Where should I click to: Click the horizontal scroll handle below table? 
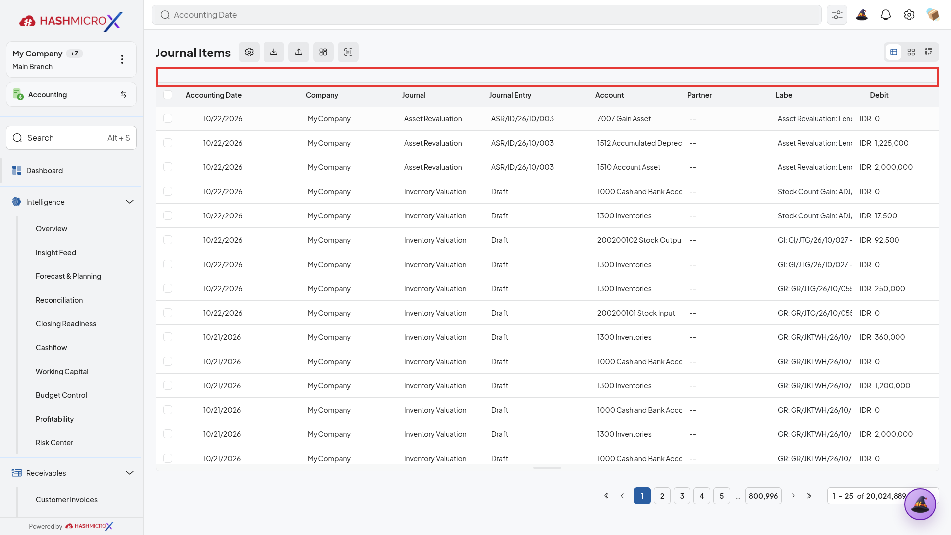pyautogui.click(x=547, y=467)
